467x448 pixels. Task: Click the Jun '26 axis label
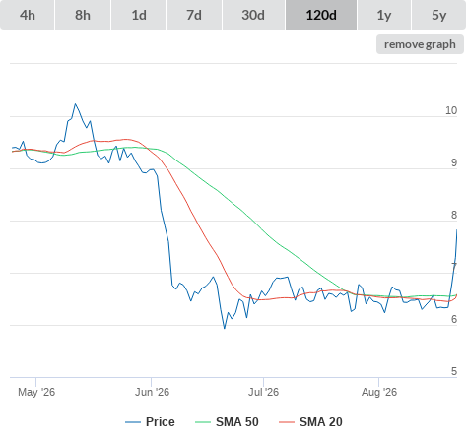point(152,392)
